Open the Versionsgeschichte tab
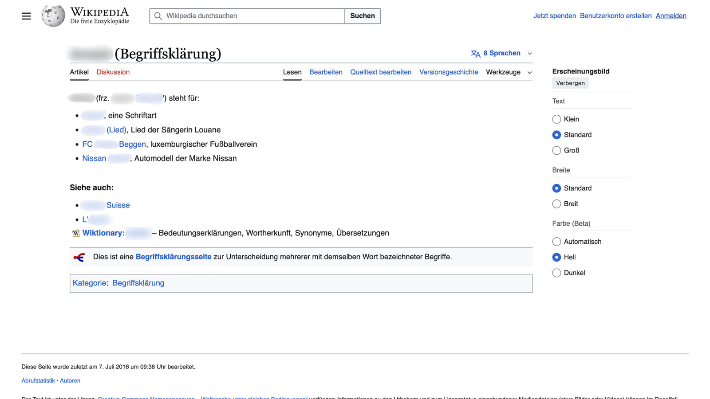 pyautogui.click(x=449, y=72)
